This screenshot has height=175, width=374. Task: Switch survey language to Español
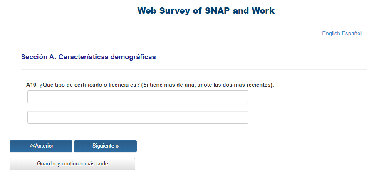coord(352,33)
